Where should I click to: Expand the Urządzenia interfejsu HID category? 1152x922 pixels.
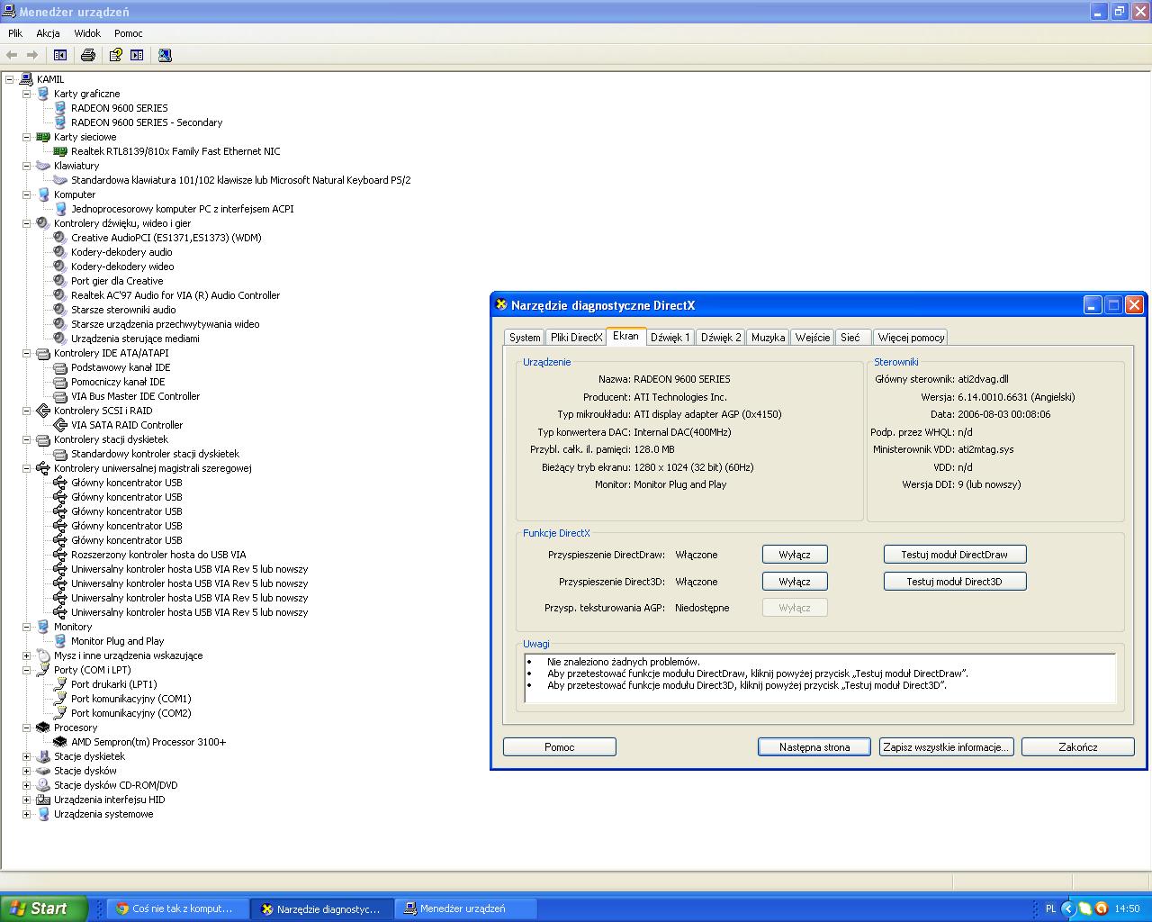pos(26,800)
